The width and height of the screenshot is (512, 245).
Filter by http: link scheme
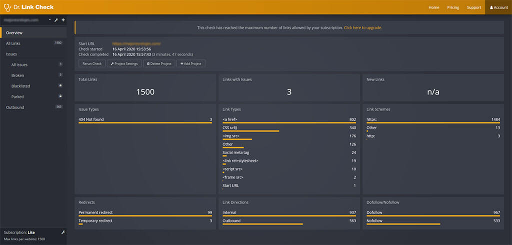click(x=433, y=136)
